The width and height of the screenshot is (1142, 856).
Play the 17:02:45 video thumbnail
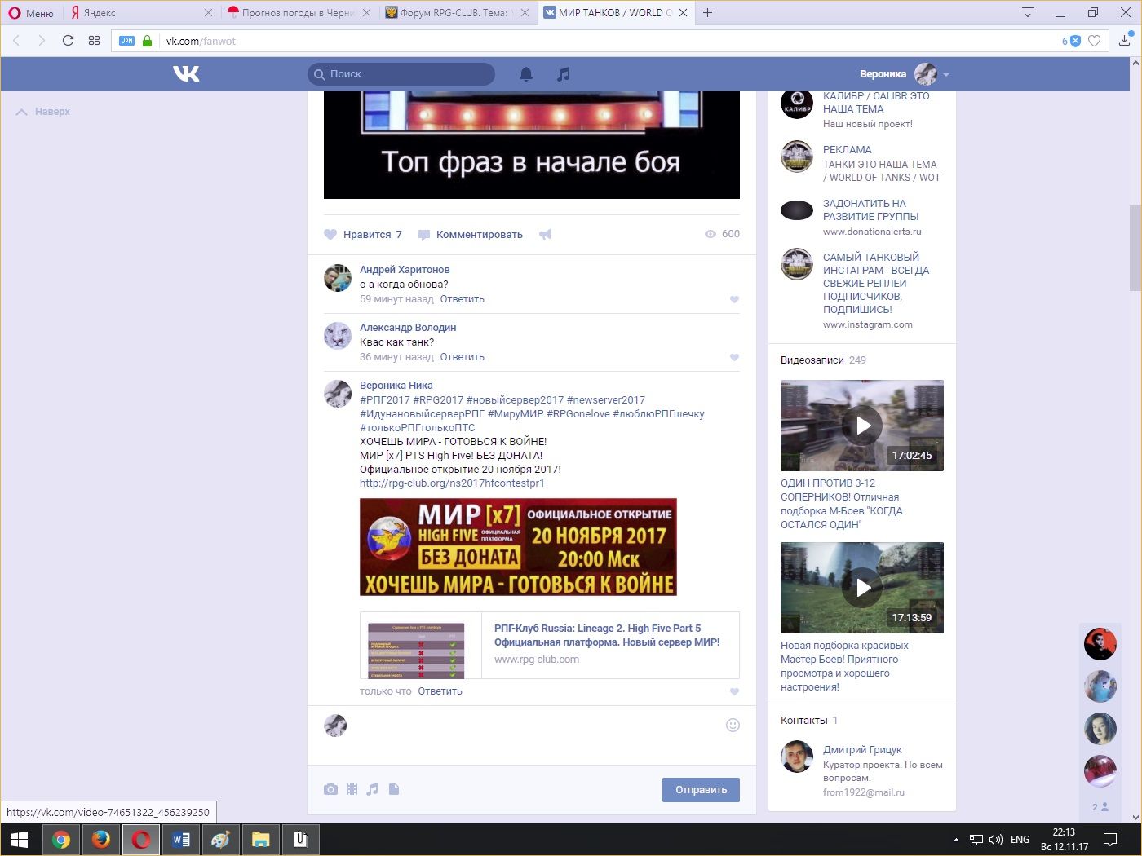click(x=862, y=426)
